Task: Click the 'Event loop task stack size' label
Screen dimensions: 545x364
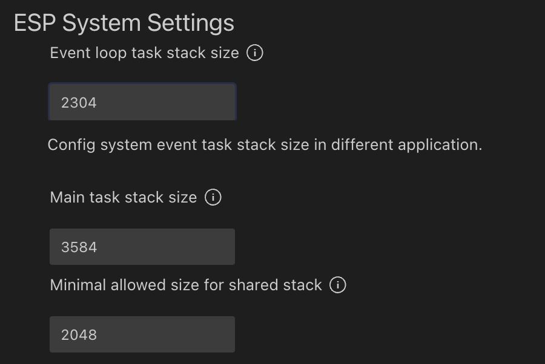Action: tap(145, 53)
